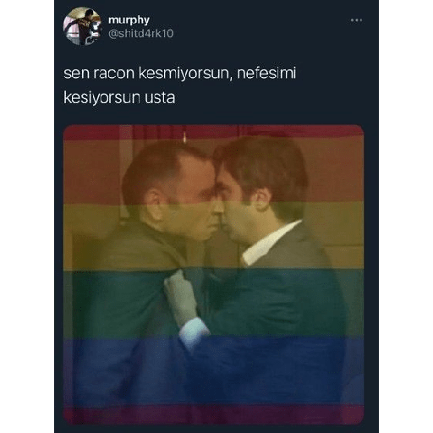Click the tweet line kesiyorsun usta
Viewport: 433px width, 433px height.
119,98
